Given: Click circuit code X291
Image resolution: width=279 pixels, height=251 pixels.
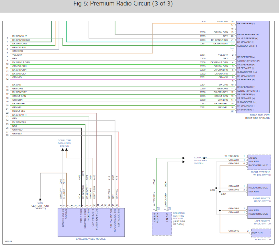Looking at the screenshot, I should click(x=203, y=107).
